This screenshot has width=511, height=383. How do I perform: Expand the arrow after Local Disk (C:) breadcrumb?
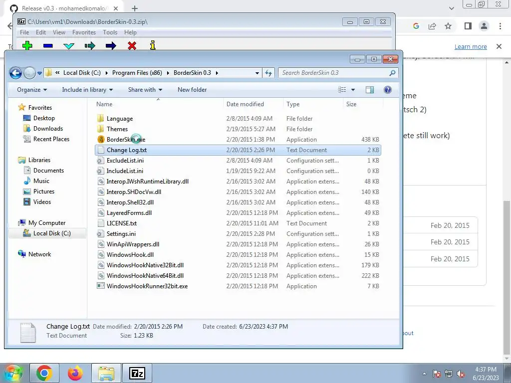tap(106, 73)
